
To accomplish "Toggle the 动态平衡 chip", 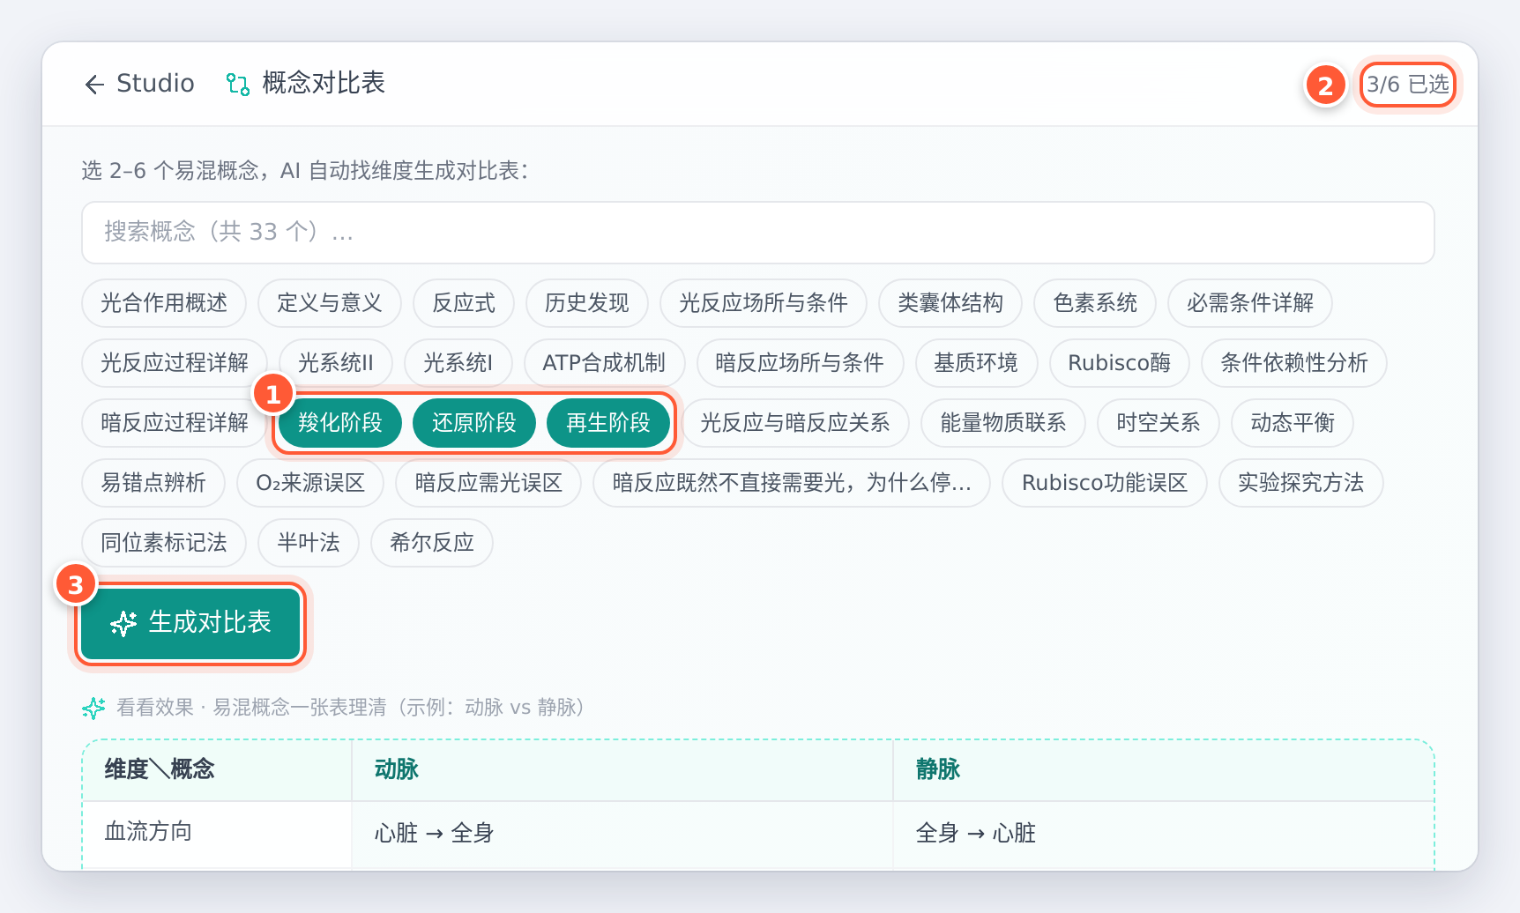I will [x=1293, y=423].
